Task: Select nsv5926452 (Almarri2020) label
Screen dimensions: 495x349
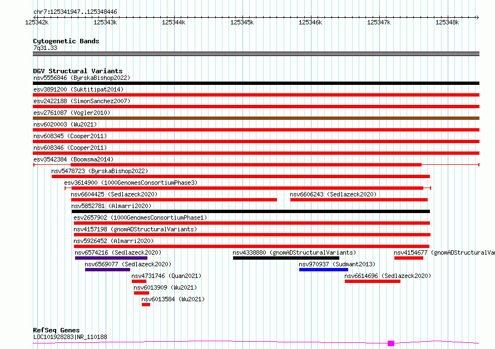Action: [x=113, y=241]
